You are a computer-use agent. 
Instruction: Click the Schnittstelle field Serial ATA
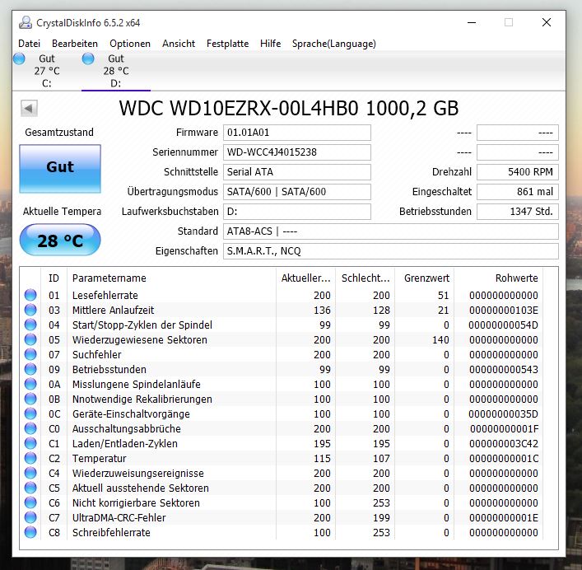[x=297, y=172]
